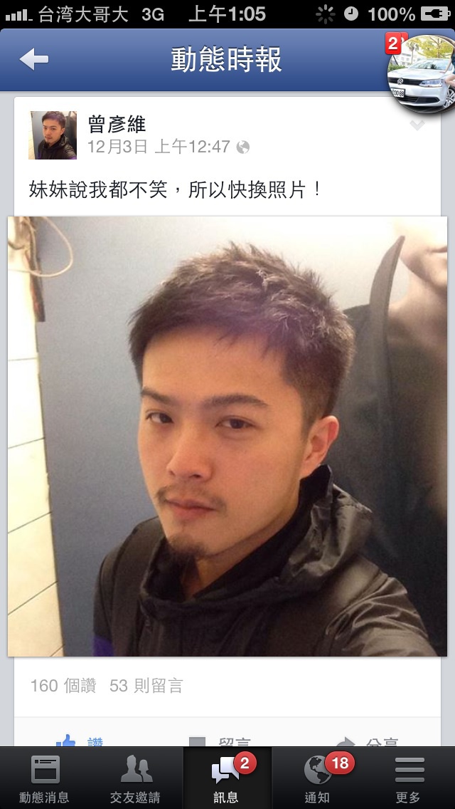Open the 通知 notifications globe tab
The height and width of the screenshot is (809, 455).
pos(317,778)
